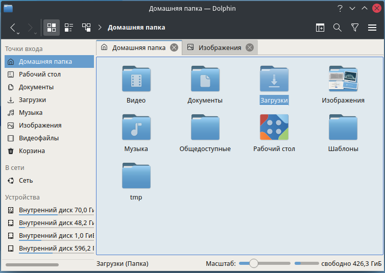Image resolution: width=385 pixels, height=273 pixels.
Task: Switch to Details tree view mode
Action: 86,28
